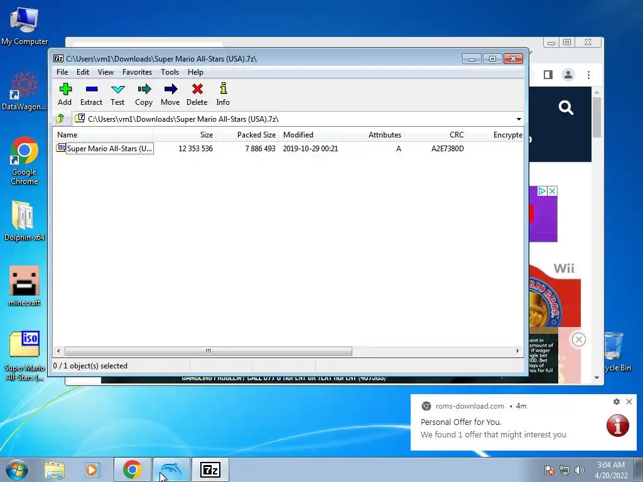Extract archive using the Extract icon
Image resolution: width=643 pixels, height=482 pixels.
pyautogui.click(x=91, y=95)
